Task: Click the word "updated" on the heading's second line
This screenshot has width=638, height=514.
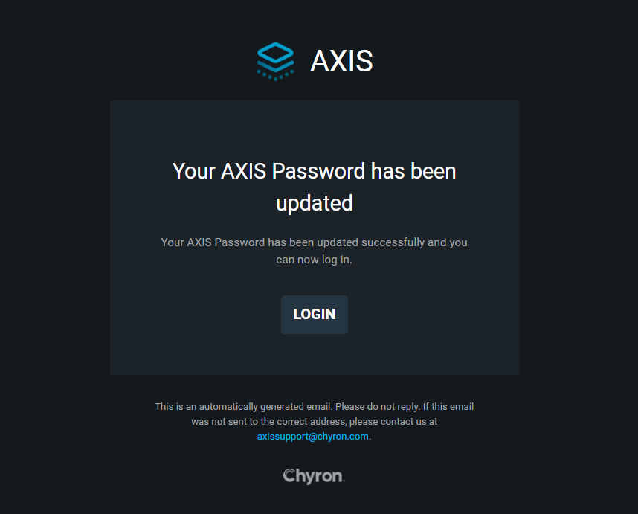Action: pyautogui.click(x=314, y=203)
